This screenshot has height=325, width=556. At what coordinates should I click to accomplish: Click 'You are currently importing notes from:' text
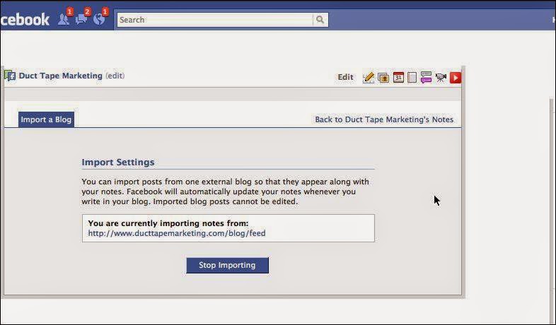(x=168, y=223)
